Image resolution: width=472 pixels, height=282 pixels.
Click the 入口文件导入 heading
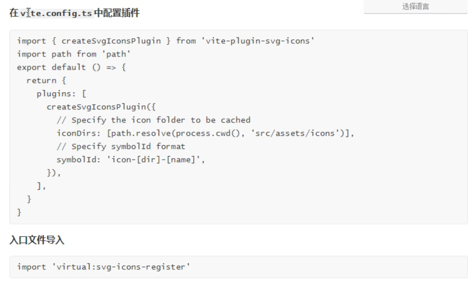click(37, 240)
